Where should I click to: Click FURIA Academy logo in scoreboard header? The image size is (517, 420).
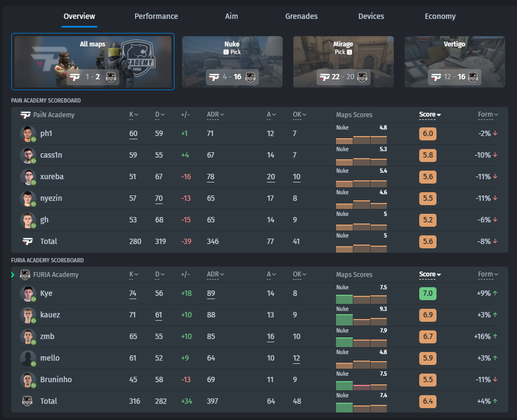(x=25, y=274)
